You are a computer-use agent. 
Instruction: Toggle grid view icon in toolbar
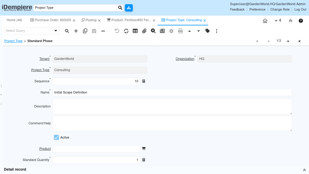(x=135, y=31)
